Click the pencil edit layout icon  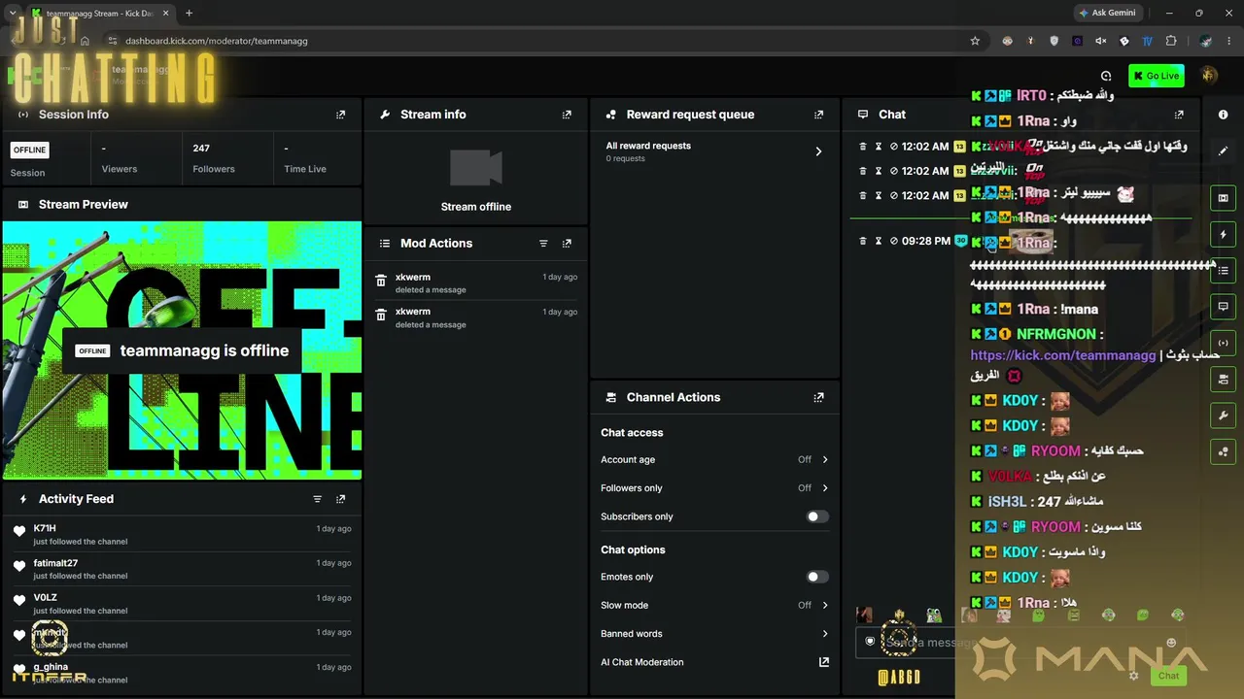pyautogui.click(x=1223, y=151)
